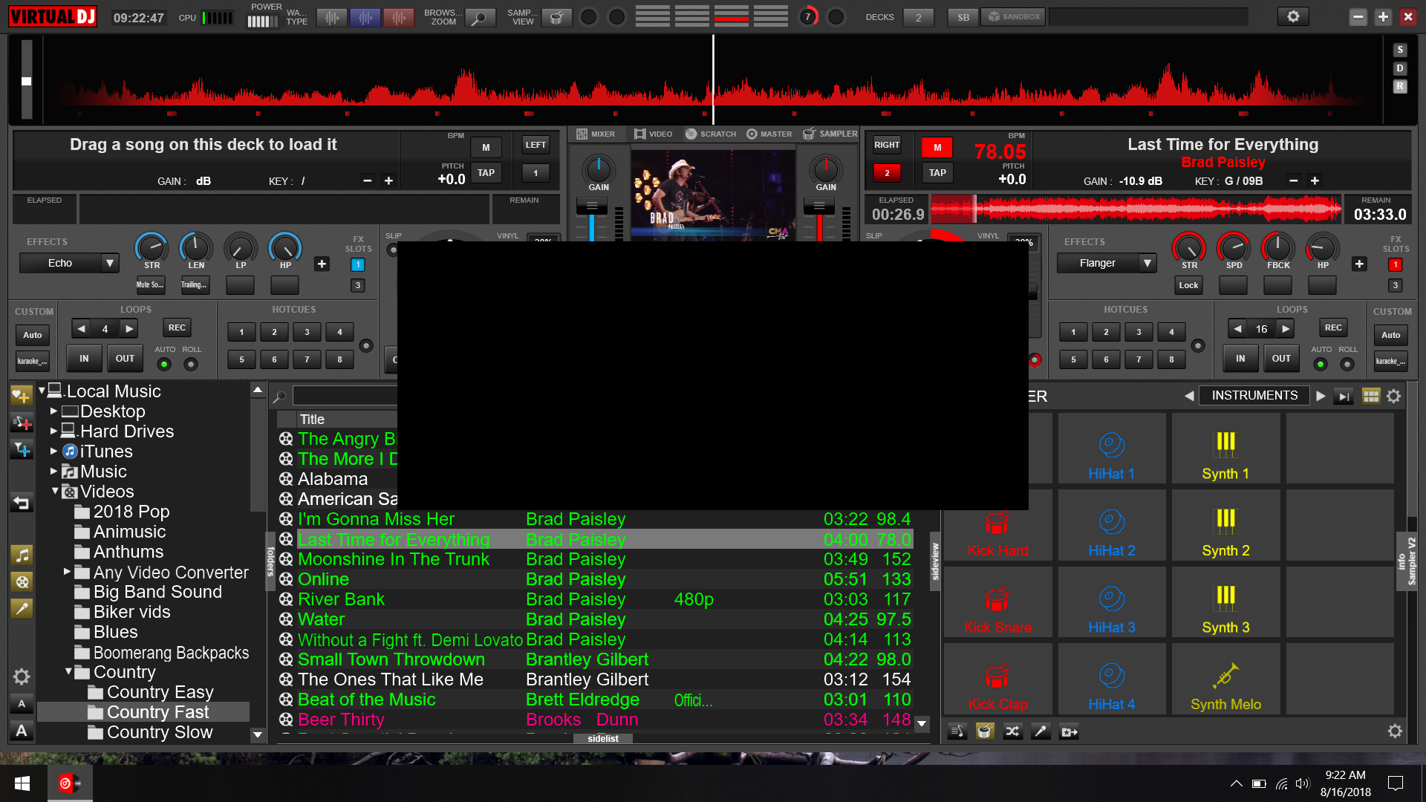This screenshot has height=802, width=1426.
Task: Open sampler options gear next to INSTRUMENTS
Action: (x=1394, y=396)
